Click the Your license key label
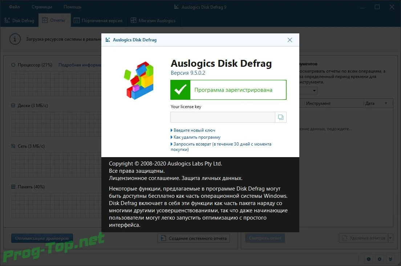The width and height of the screenshot is (401, 266). (x=186, y=107)
